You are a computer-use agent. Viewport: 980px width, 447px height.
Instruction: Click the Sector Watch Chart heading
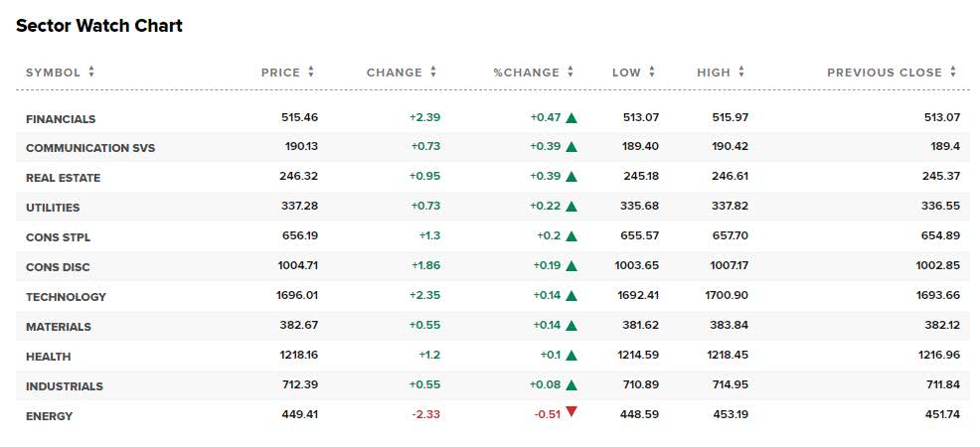click(x=99, y=26)
